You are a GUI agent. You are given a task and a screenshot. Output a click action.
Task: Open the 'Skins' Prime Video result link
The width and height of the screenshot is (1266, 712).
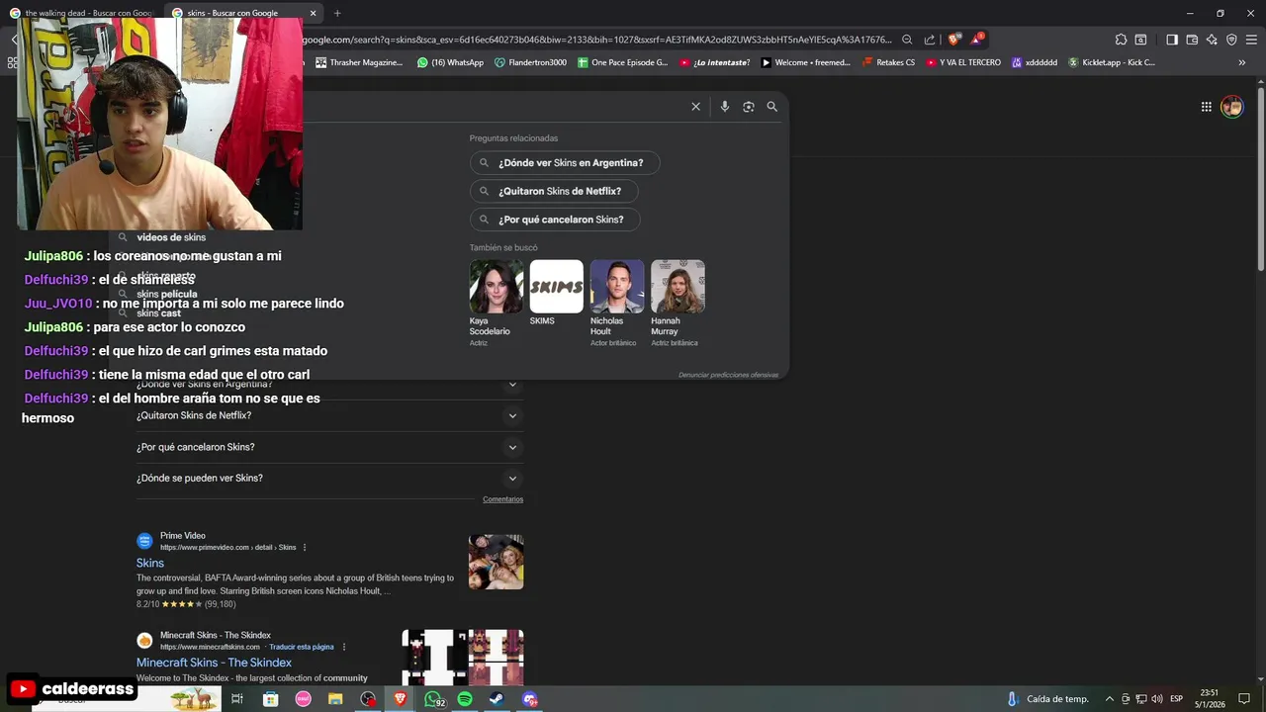click(x=150, y=563)
